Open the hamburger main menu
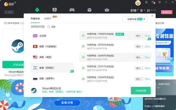This screenshot has height=110, width=176. click(159, 2)
